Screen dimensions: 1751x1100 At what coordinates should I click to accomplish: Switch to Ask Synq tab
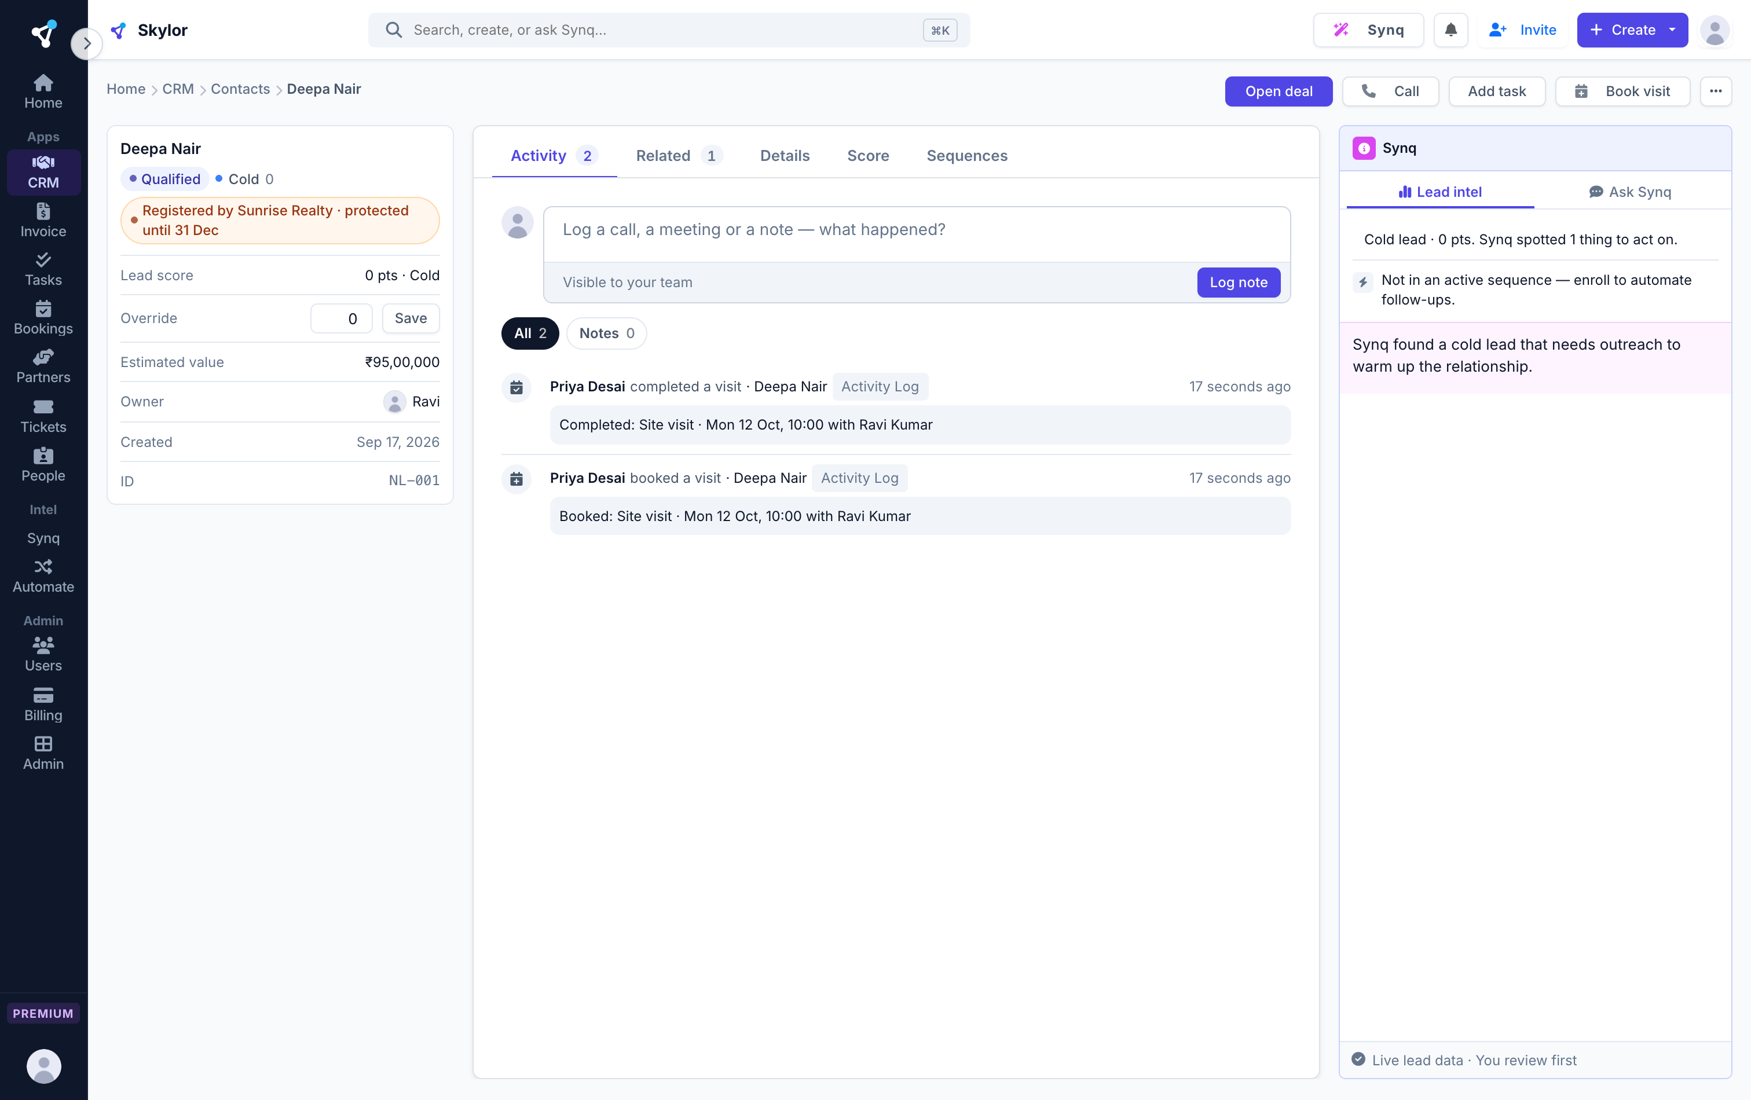1629,192
